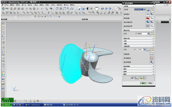Open the Help menu
The height and width of the screenshot is (107, 172).
(x=73, y=5)
